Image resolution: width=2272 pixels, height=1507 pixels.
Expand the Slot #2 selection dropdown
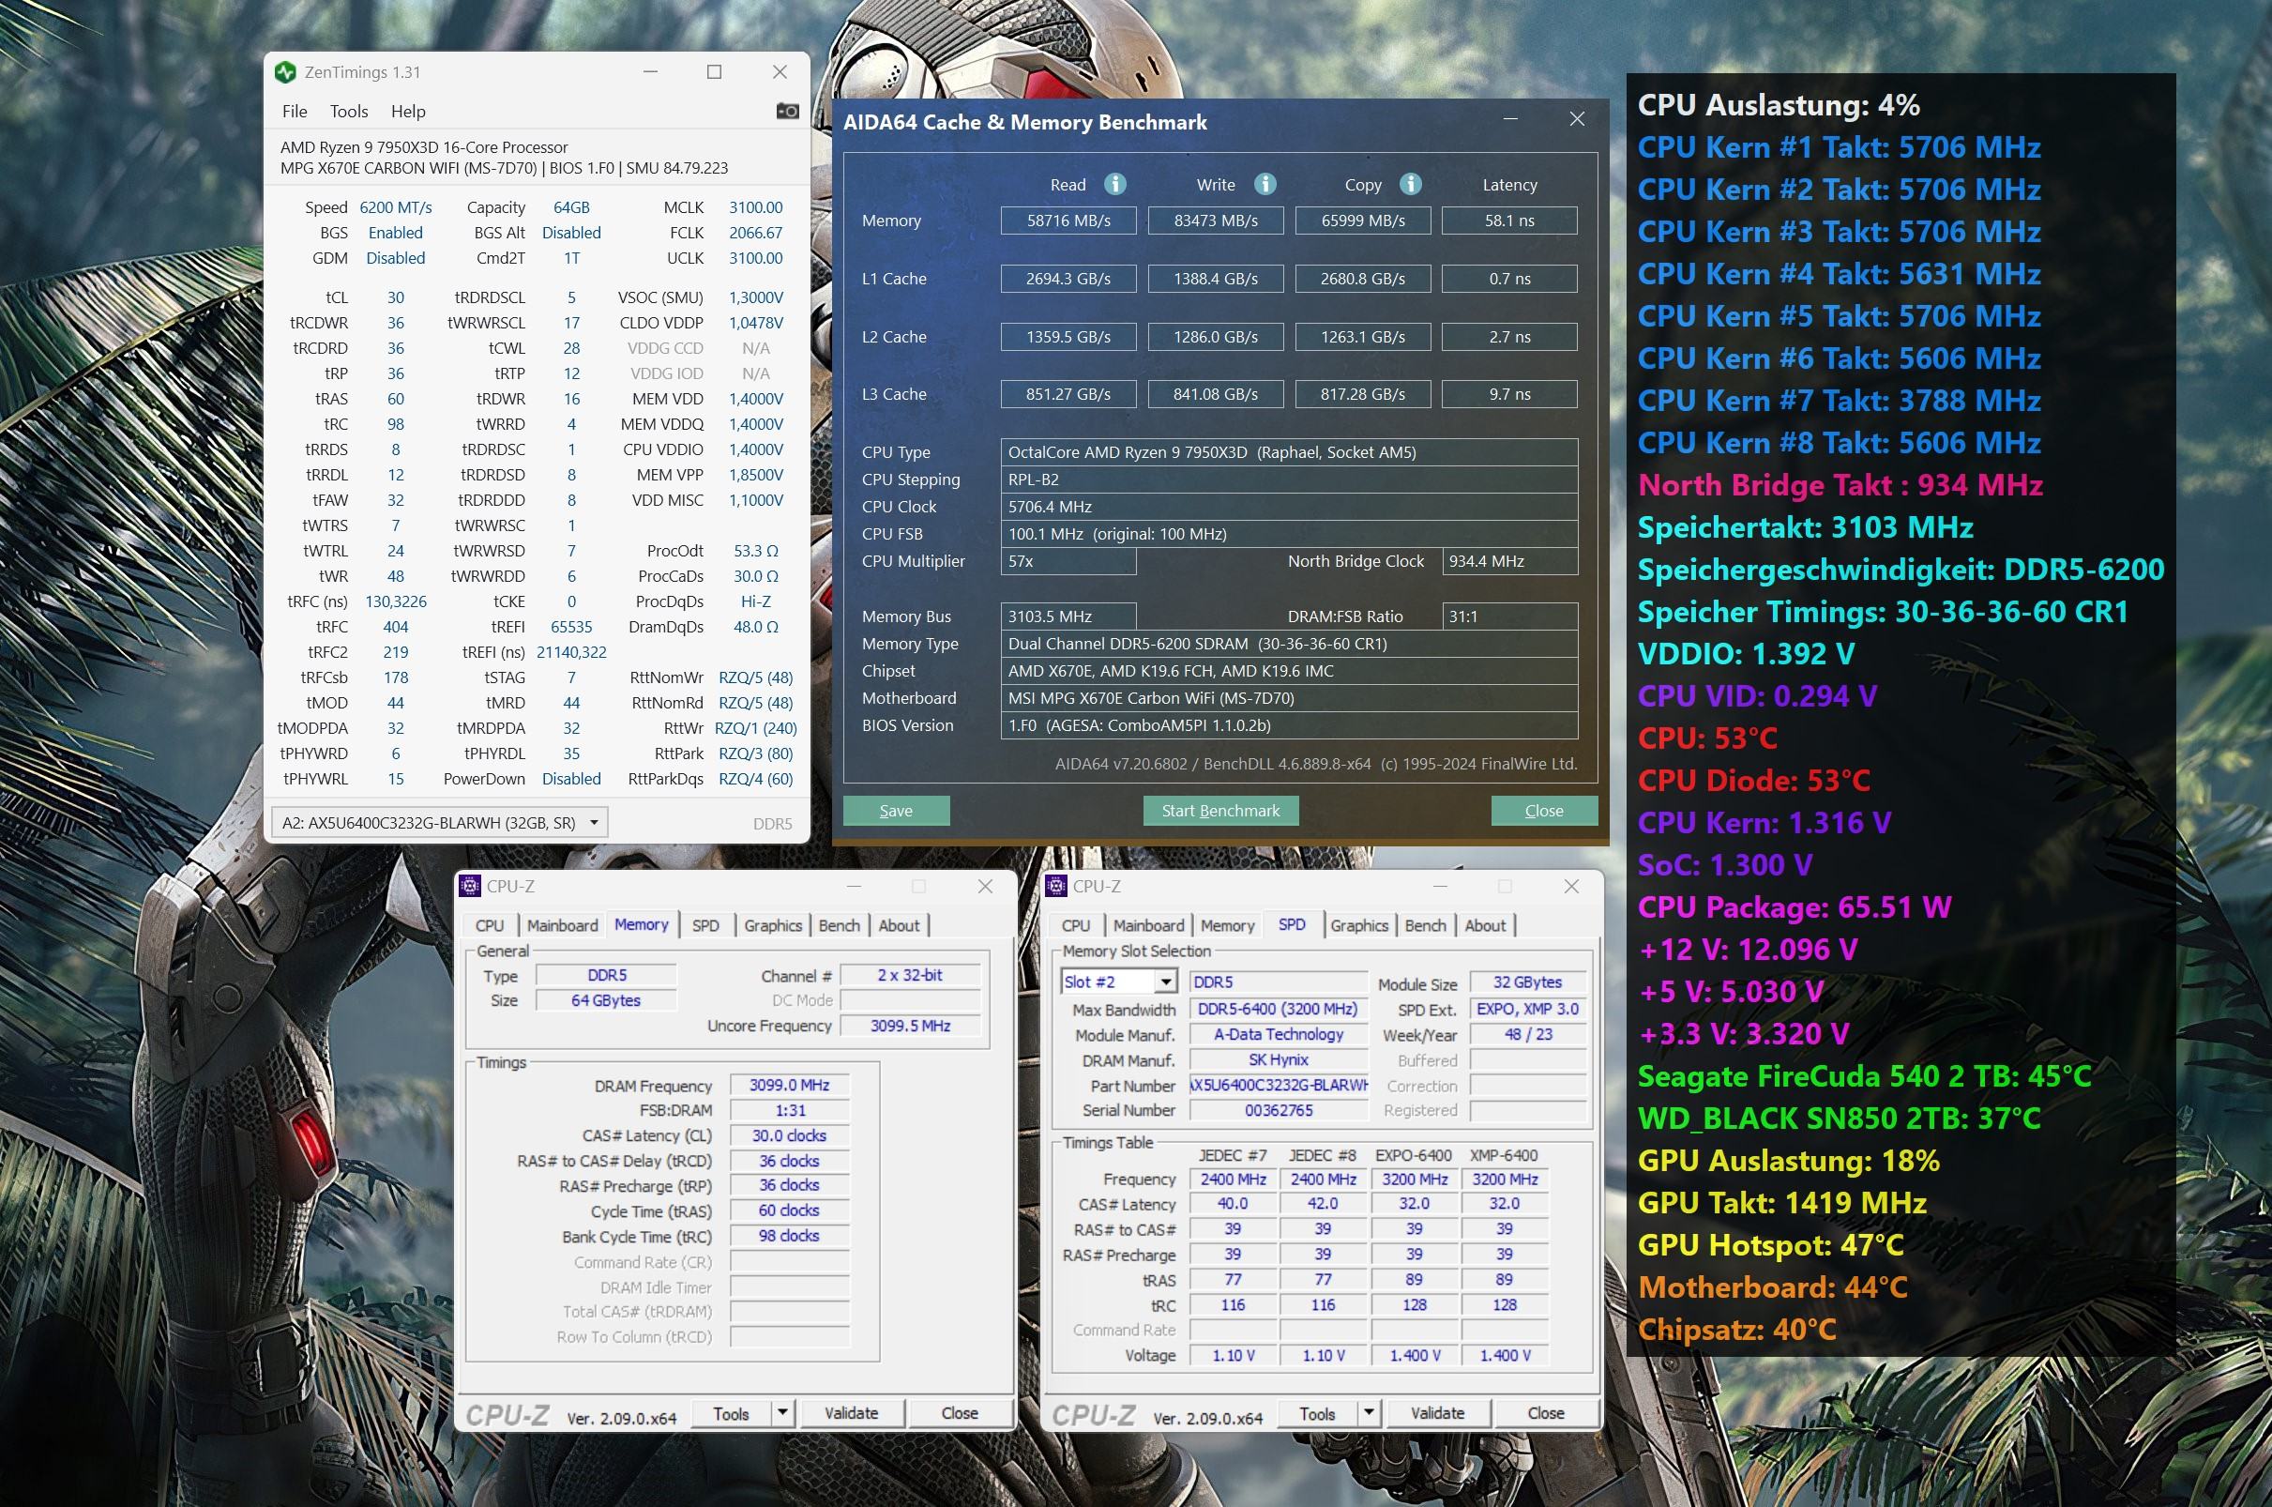tap(1165, 982)
